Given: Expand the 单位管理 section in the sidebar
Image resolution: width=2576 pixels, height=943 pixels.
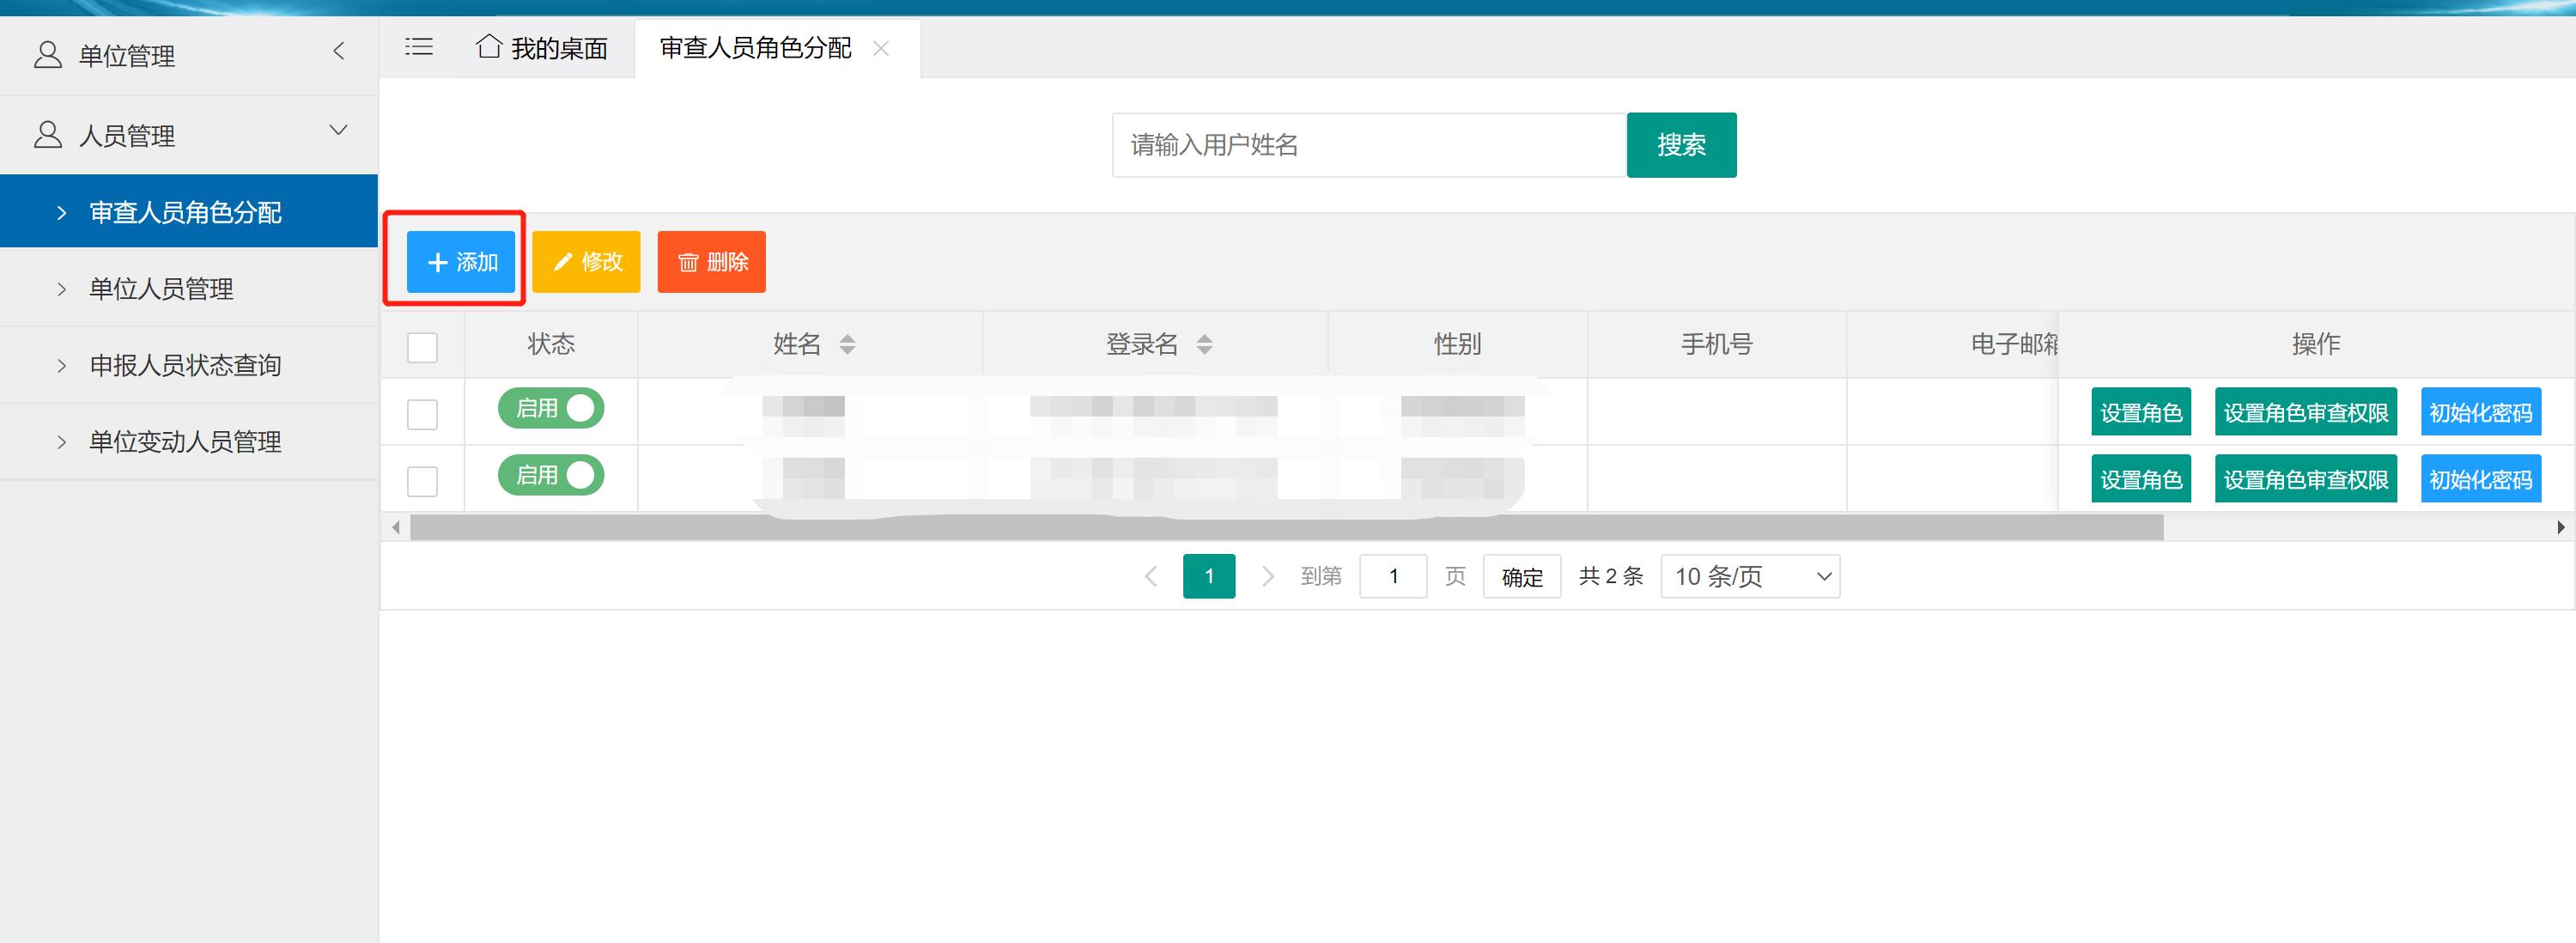Looking at the screenshot, I should (339, 51).
